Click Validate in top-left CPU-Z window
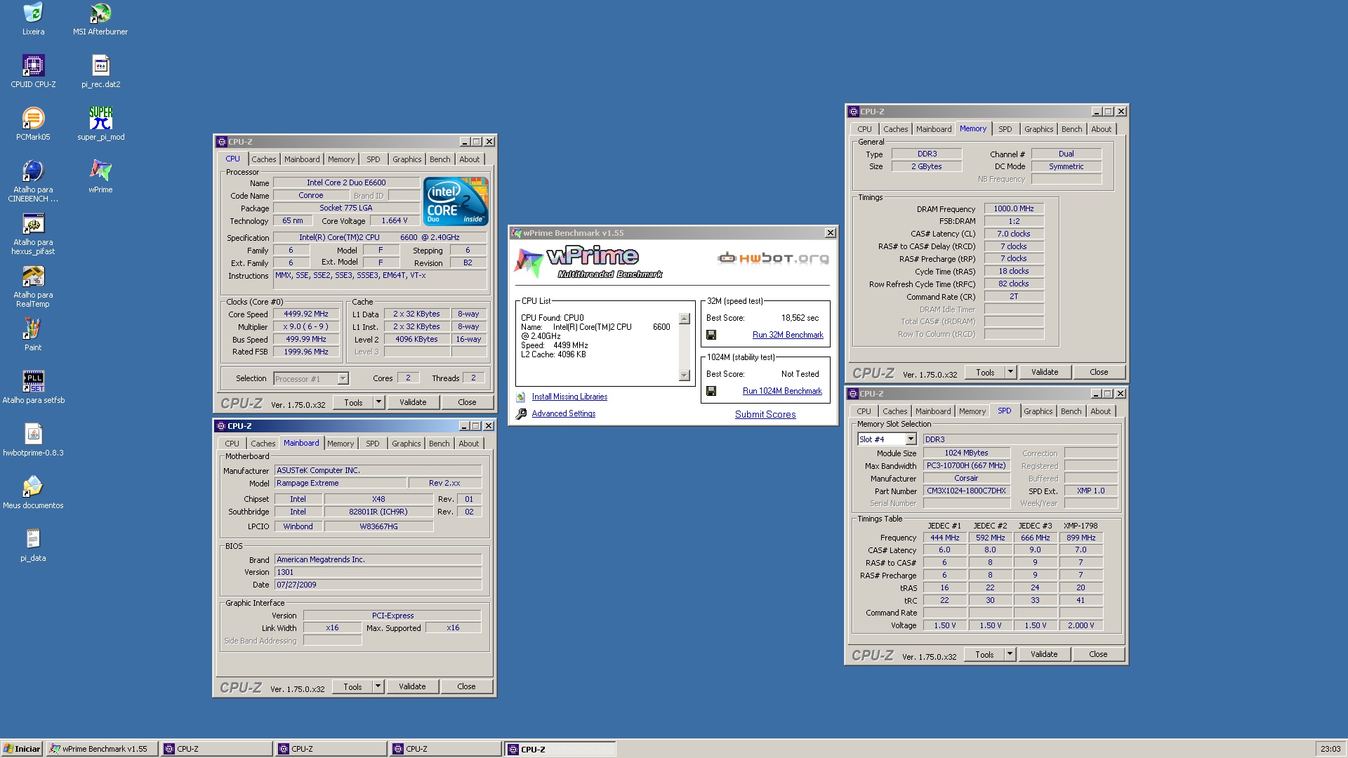 pyautogui.click(x=413, y=402)
